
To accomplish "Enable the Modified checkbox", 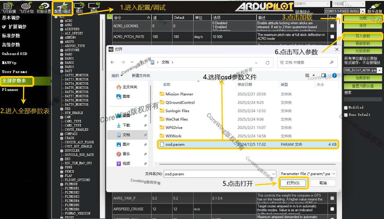I will point(346,108).
